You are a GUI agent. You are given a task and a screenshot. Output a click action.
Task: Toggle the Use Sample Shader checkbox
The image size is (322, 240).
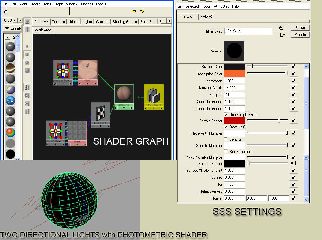coord(226,114)
